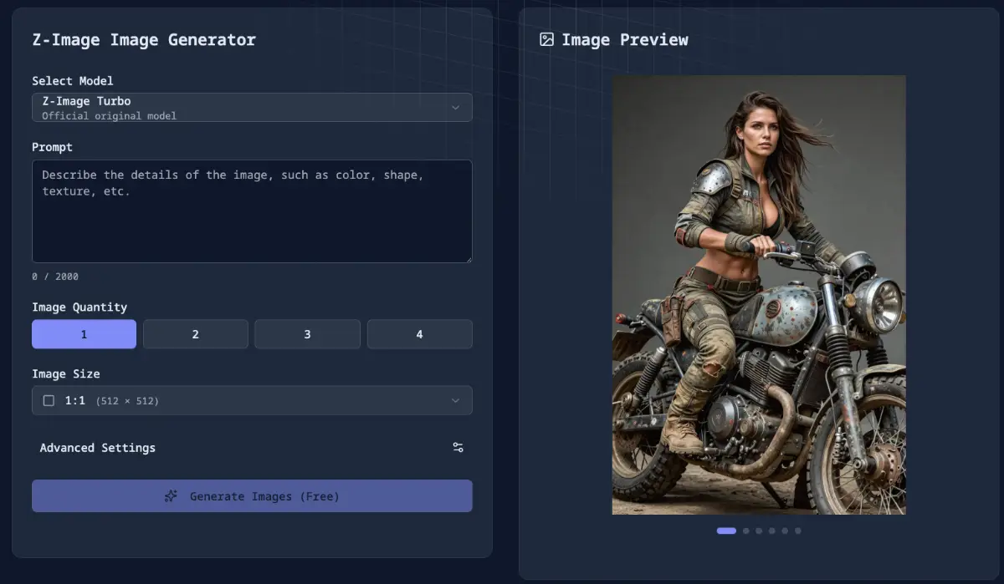
Task: Pick image quantity 4
Action: 419,334
